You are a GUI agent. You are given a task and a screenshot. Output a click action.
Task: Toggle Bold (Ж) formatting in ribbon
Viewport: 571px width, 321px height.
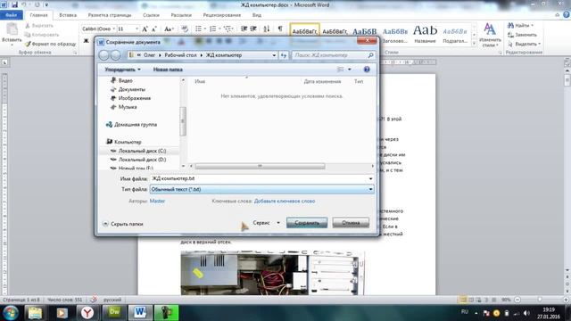pos(87,40)
